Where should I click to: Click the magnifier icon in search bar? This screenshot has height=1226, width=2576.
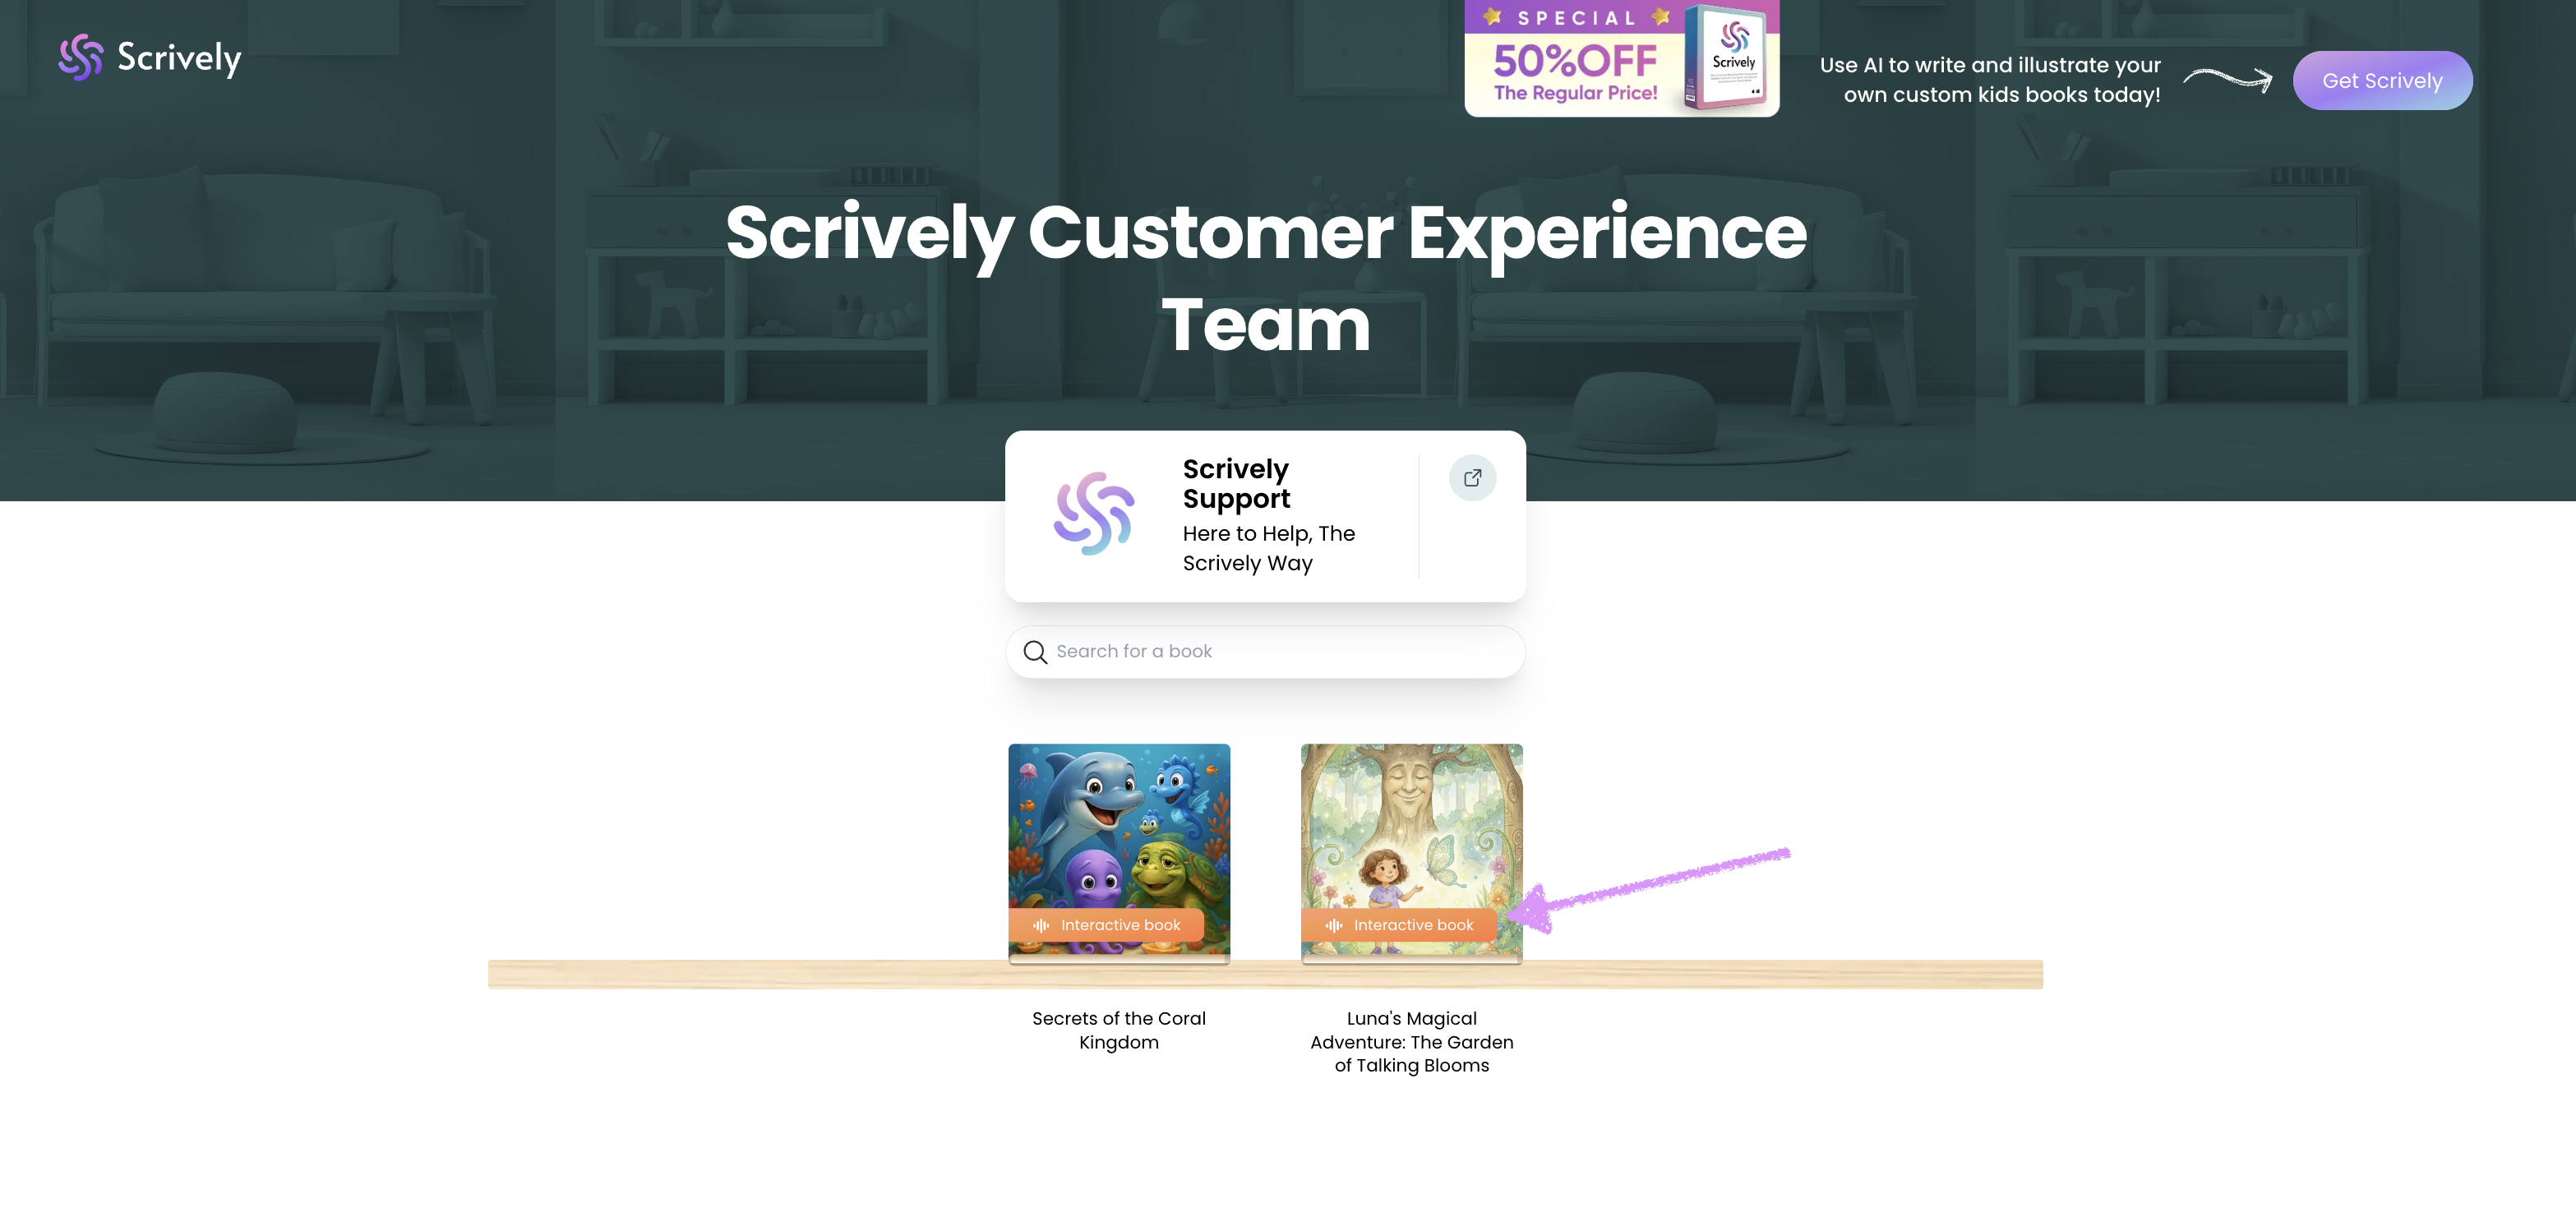tap(1035, 652)
